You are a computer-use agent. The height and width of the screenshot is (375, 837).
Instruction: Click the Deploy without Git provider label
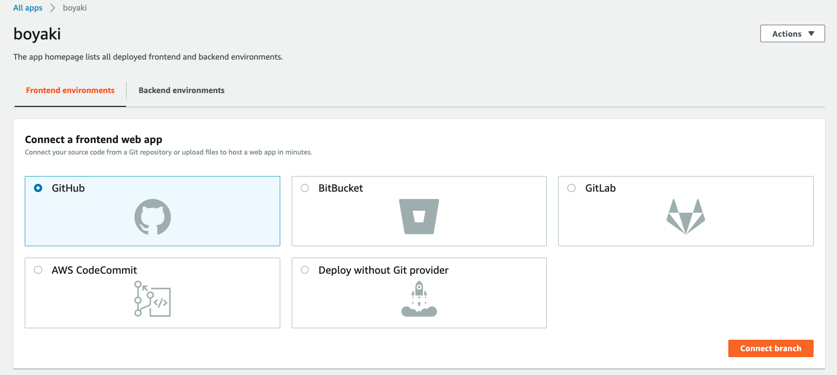click(383, 270)
